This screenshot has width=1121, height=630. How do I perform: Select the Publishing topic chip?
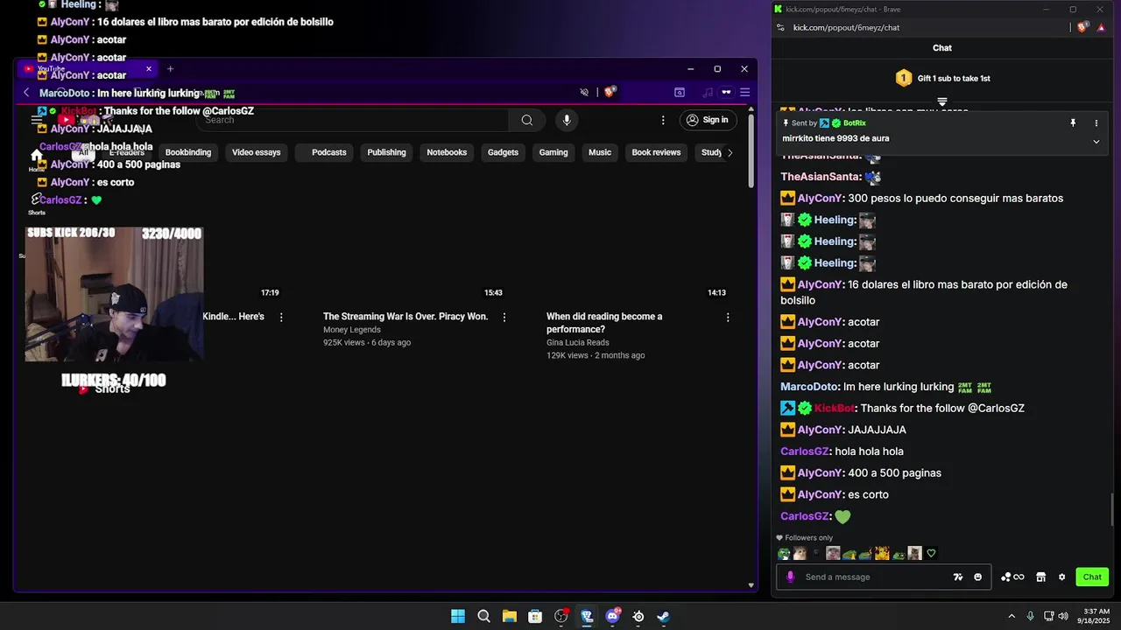[x=386, y=152]
